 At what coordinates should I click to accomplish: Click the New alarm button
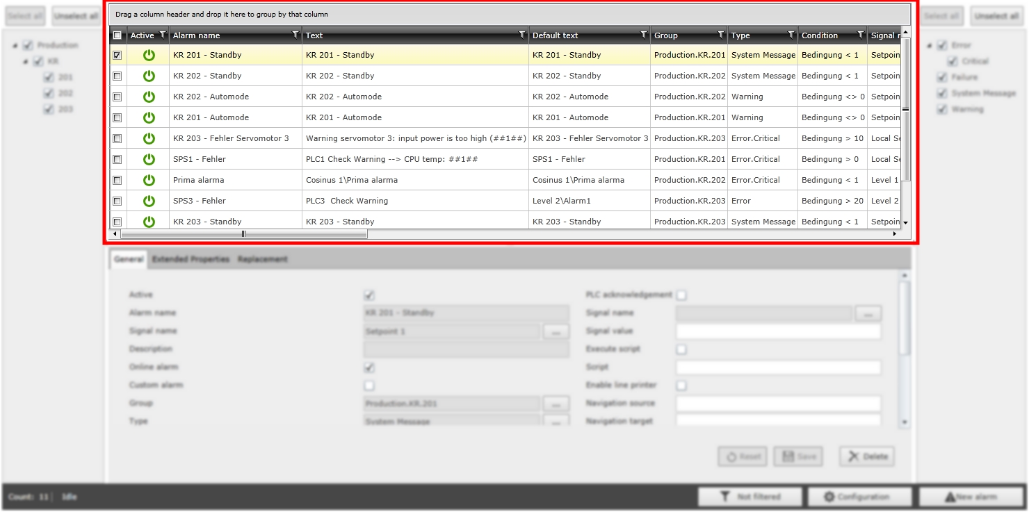point(971,497)
